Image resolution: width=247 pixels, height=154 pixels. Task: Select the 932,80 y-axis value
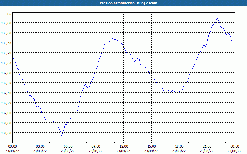(6, 73)
